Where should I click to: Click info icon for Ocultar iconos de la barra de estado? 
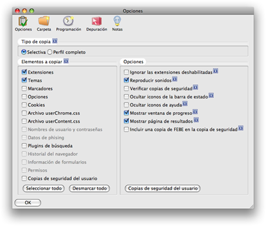point(211,96)
